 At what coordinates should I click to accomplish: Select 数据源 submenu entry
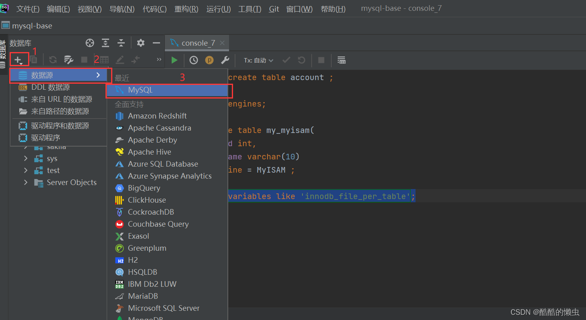[59, 75]
